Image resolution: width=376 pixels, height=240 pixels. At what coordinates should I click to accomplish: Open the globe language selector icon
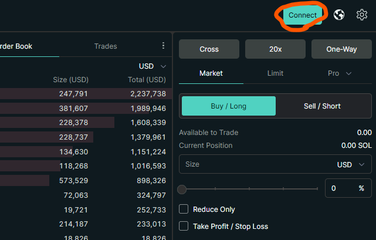[x=339, y=15]
